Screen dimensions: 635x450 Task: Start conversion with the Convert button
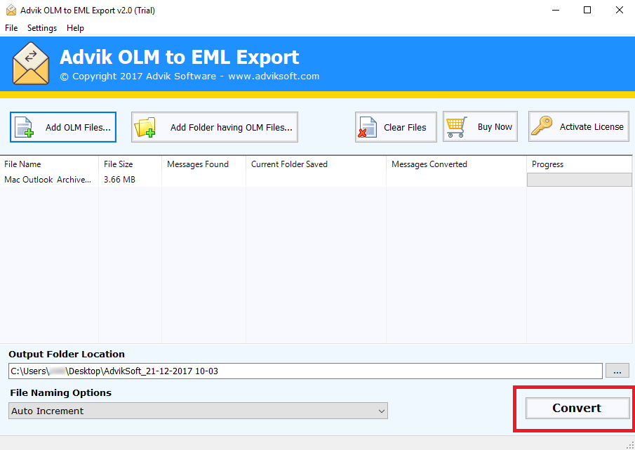pyautogui.click(x=577, y=408)
